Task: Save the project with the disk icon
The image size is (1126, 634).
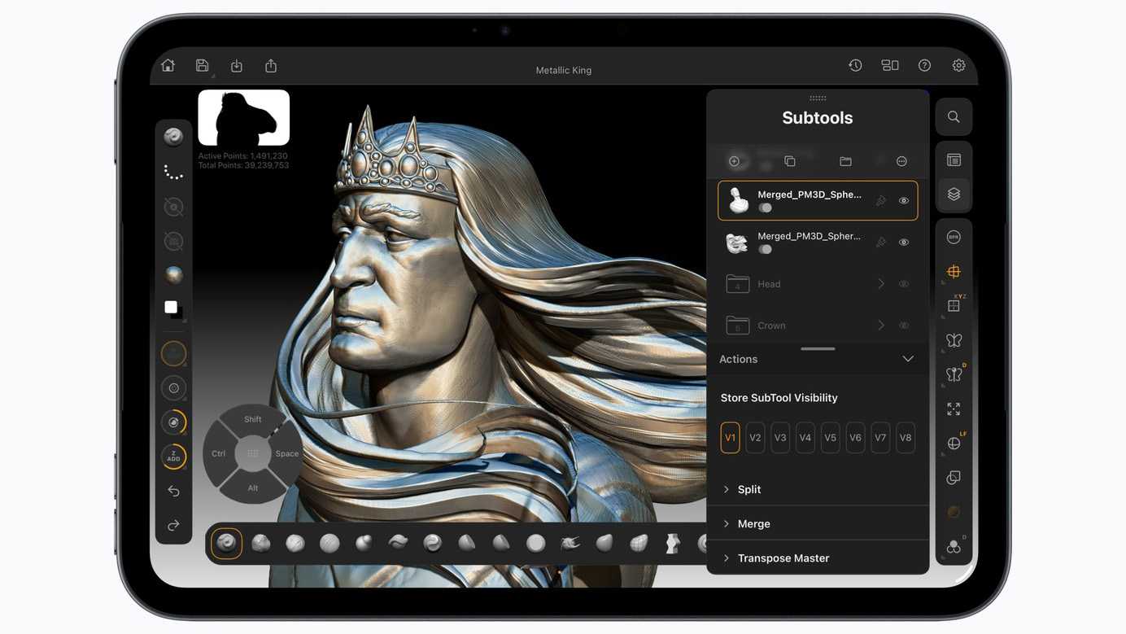Action: pos(203,66)
